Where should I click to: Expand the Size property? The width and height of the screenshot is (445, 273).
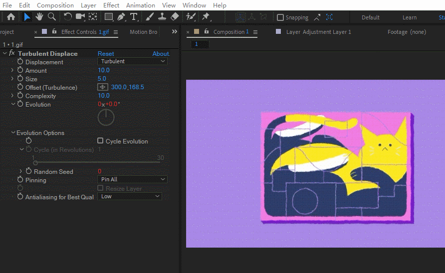tap(12, 79)
